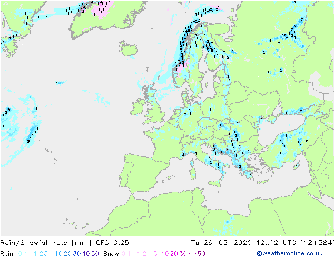Image resolution: width=334 pixels, height=258 pixels.
Task: Click the 'Snow:' legend label
Action: tap(112, 254)
